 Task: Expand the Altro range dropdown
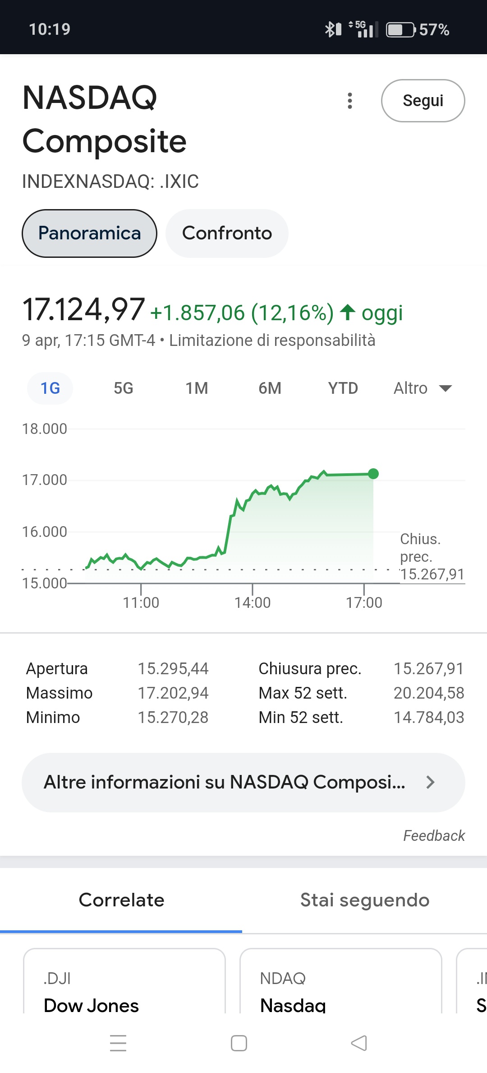coord(423,388)
